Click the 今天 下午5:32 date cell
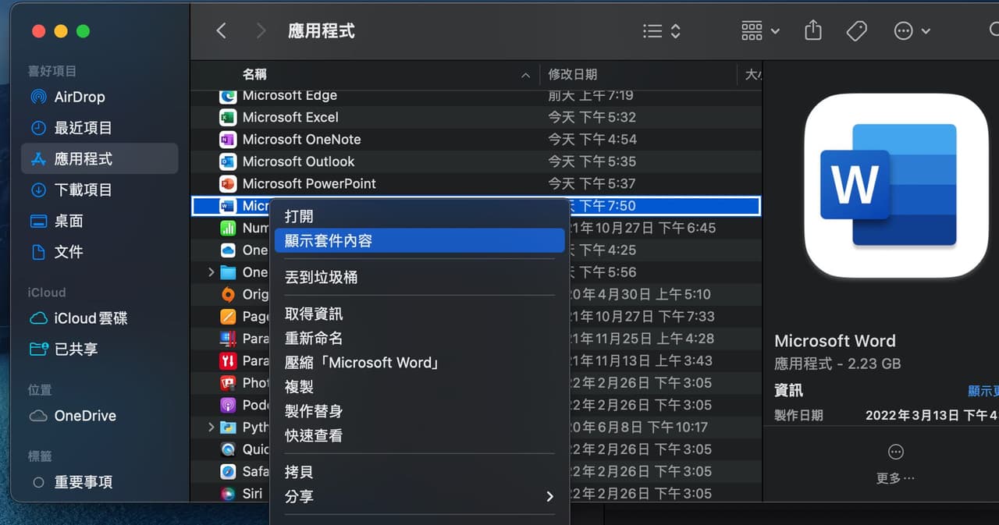 pos(592,117)
